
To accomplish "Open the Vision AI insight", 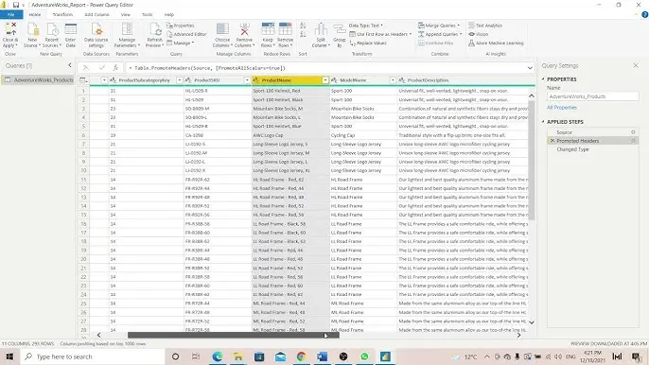I will click(x=479, y=34).
